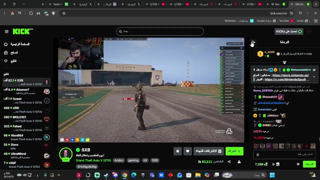The image size is (320, 180).
Task: Switch to the Radio browser tab
Action: tap(58, 4)
